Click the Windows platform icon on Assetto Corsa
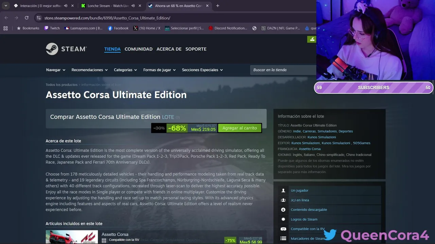Screen dimensions: 435x244 [104, 240]
